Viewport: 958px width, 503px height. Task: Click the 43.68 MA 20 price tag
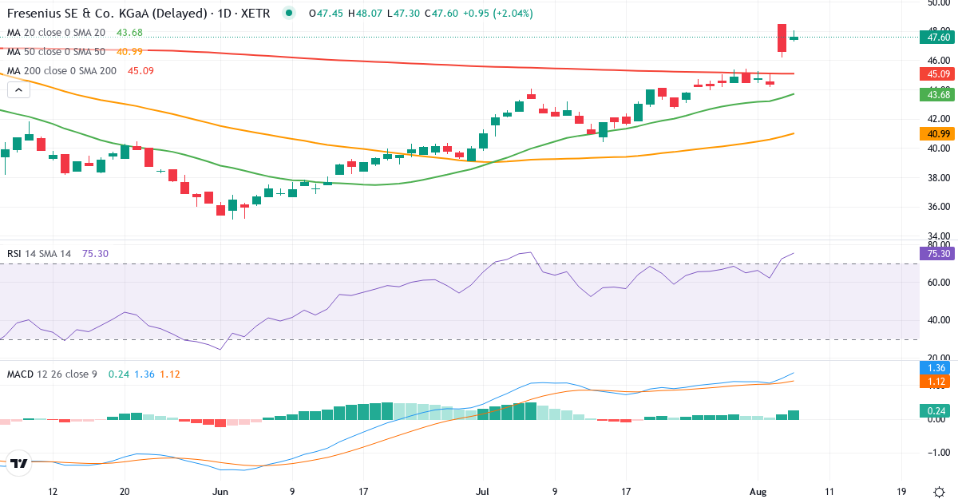(937, 95)
